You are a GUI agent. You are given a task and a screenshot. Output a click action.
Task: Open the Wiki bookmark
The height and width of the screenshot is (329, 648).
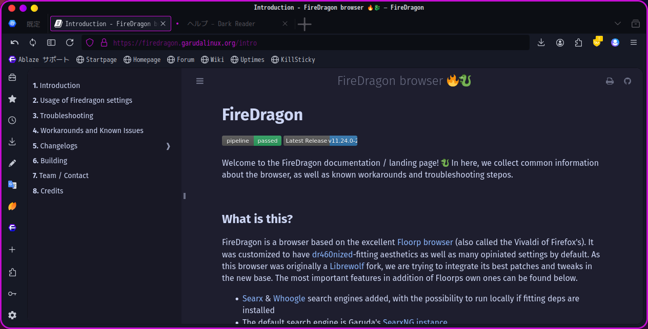pyautogui.click(x=212, y=59)
